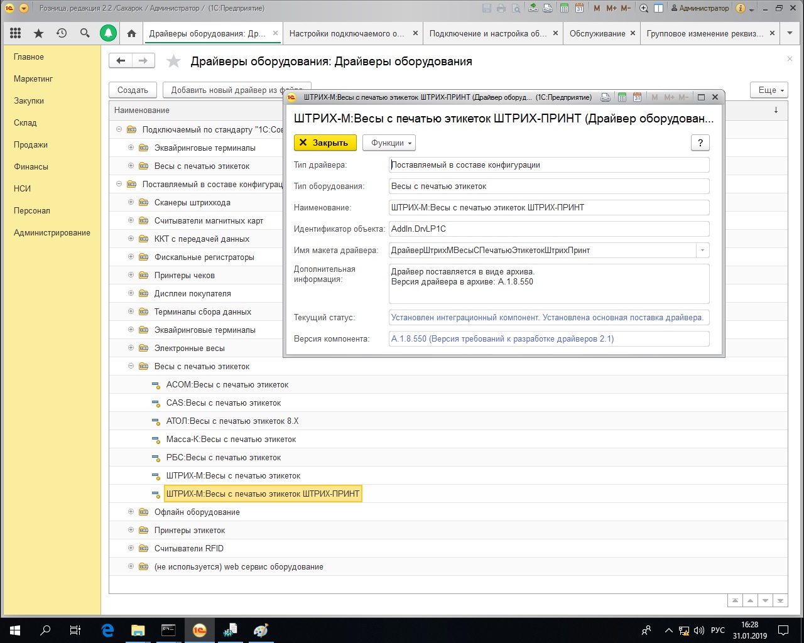Get a link via the green arrow icon
804x643 pixels.
pyautogui.click(x=533, y=8)
